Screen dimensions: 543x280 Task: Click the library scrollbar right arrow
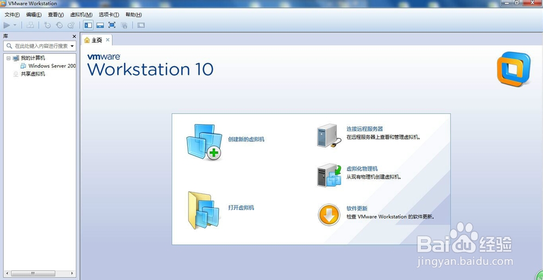click(72, 273)
